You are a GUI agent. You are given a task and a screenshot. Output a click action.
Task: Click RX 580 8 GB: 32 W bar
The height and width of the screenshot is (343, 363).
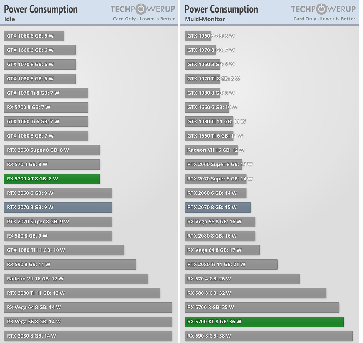[255, 293]
